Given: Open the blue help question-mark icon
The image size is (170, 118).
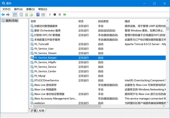Looking at the screenshot, I should click(38, 14).
